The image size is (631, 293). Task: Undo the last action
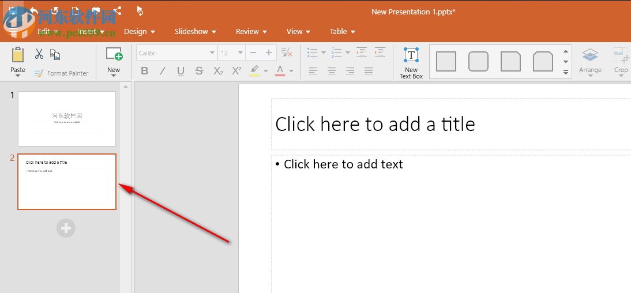(x=34, y=11)
